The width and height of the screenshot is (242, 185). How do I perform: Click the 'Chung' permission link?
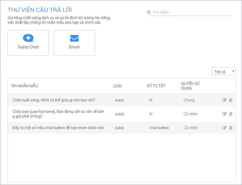[189, 100]
